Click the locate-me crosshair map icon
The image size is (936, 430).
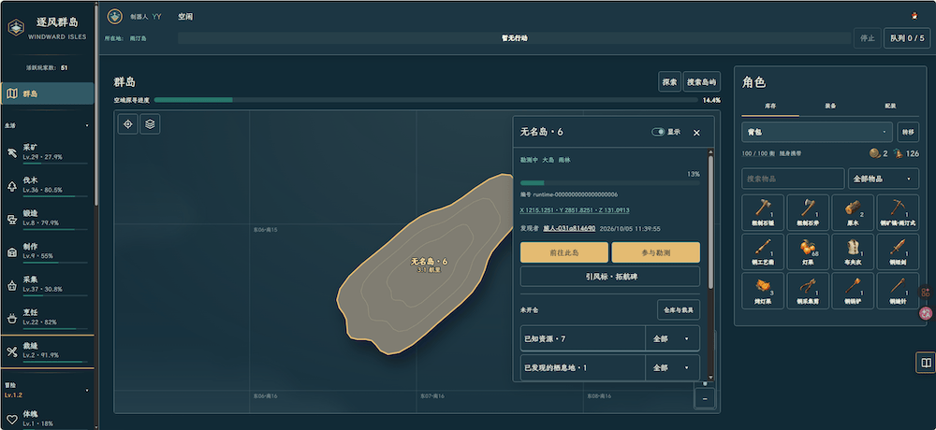[x=127, y=124]
